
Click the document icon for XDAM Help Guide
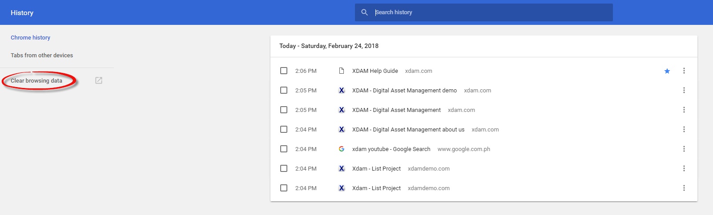[342, 71]
